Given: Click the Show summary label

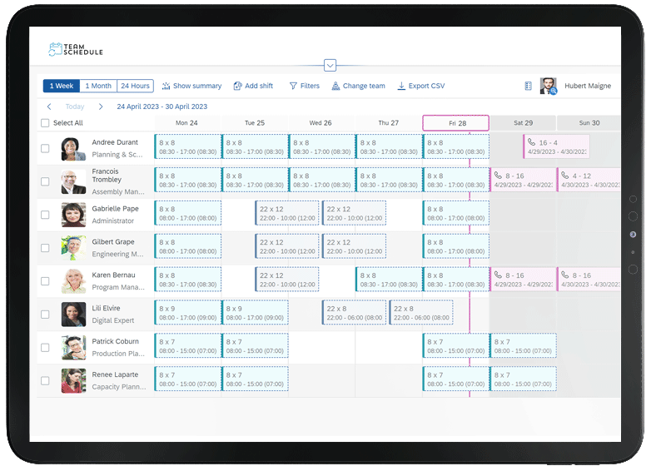Looking at the screenshot, I should [x=197, y=86].
